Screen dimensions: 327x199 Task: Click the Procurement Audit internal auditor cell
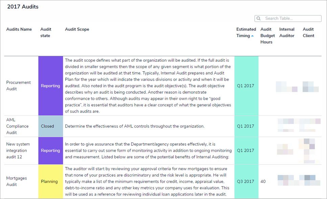287,87
